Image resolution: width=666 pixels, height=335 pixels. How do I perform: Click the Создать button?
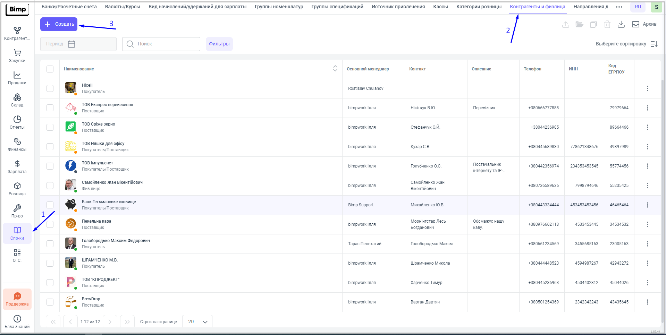[x=59, y=24]
